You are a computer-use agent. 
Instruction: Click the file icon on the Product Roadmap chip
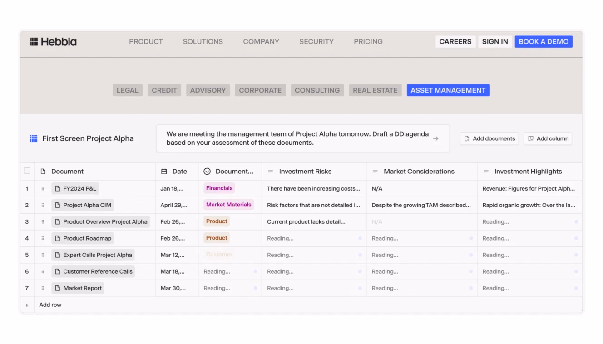click(58, 238)
